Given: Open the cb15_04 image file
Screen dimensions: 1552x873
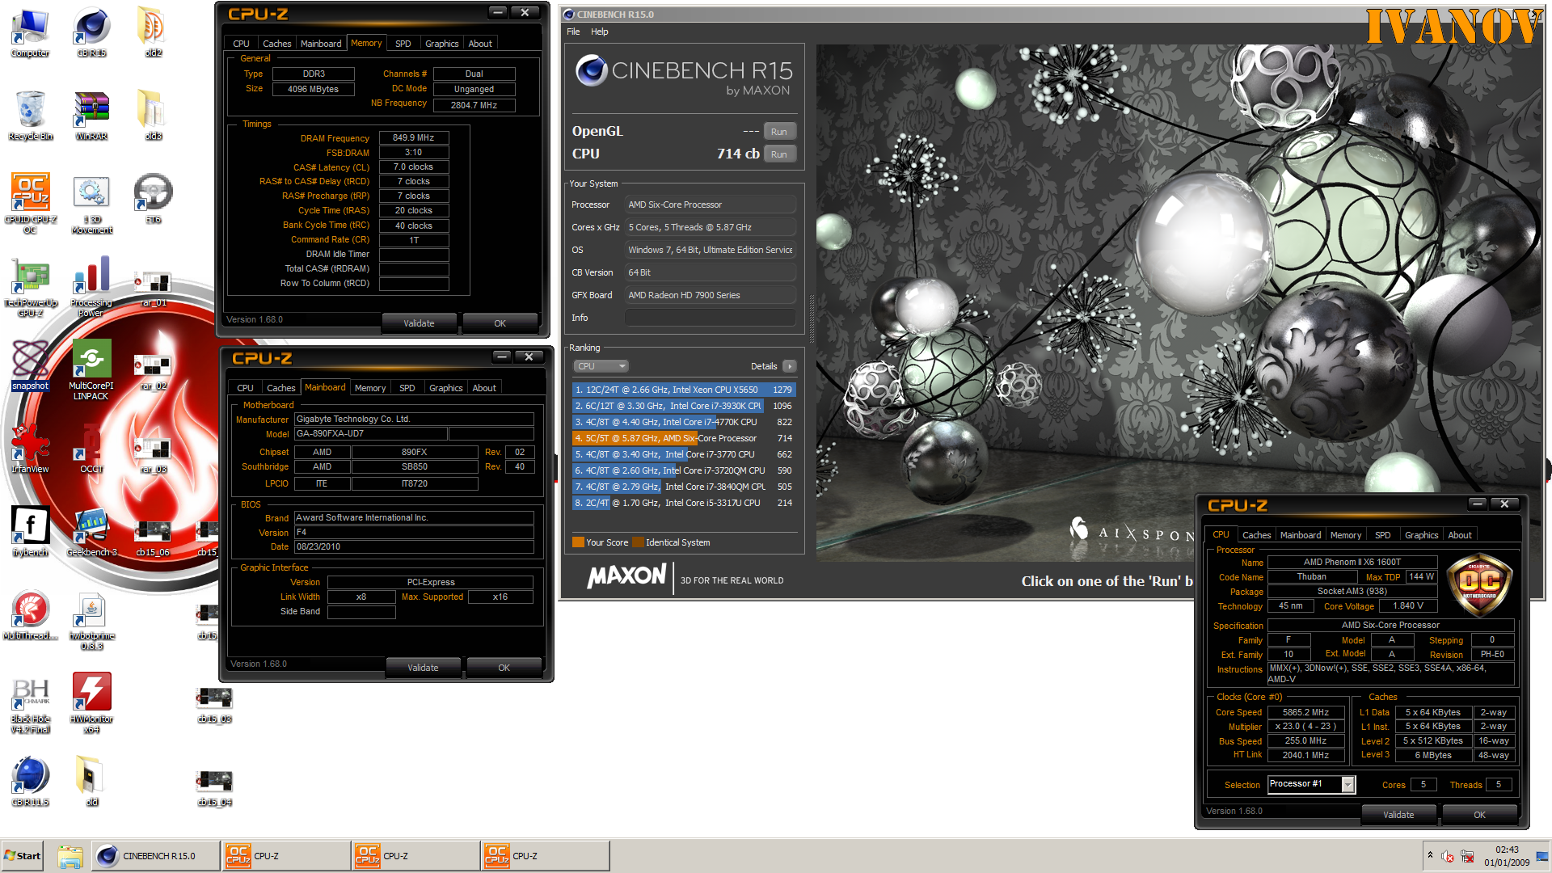Looking at the screenshot, I should (x=214, y=788).
